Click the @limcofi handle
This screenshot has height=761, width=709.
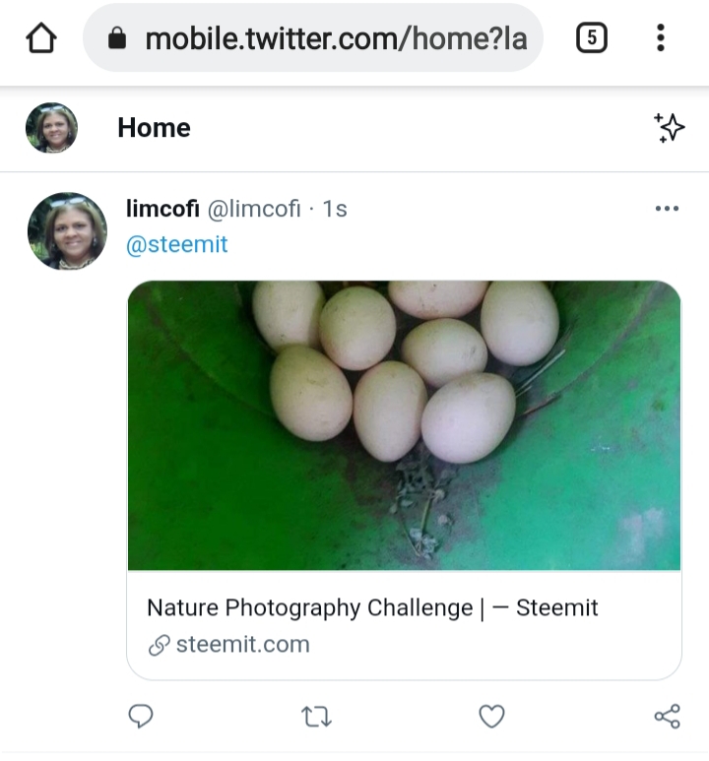pos(254,209)
